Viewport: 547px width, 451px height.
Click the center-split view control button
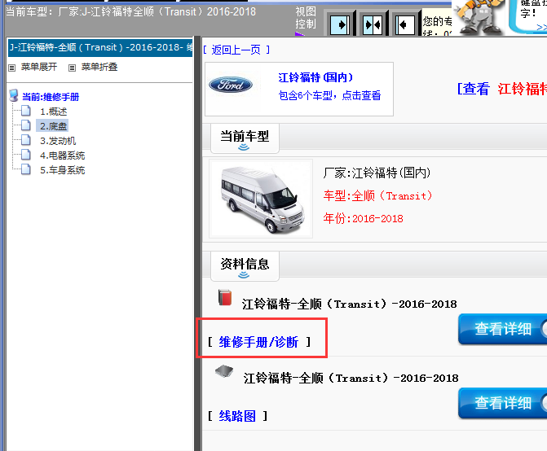373,24
